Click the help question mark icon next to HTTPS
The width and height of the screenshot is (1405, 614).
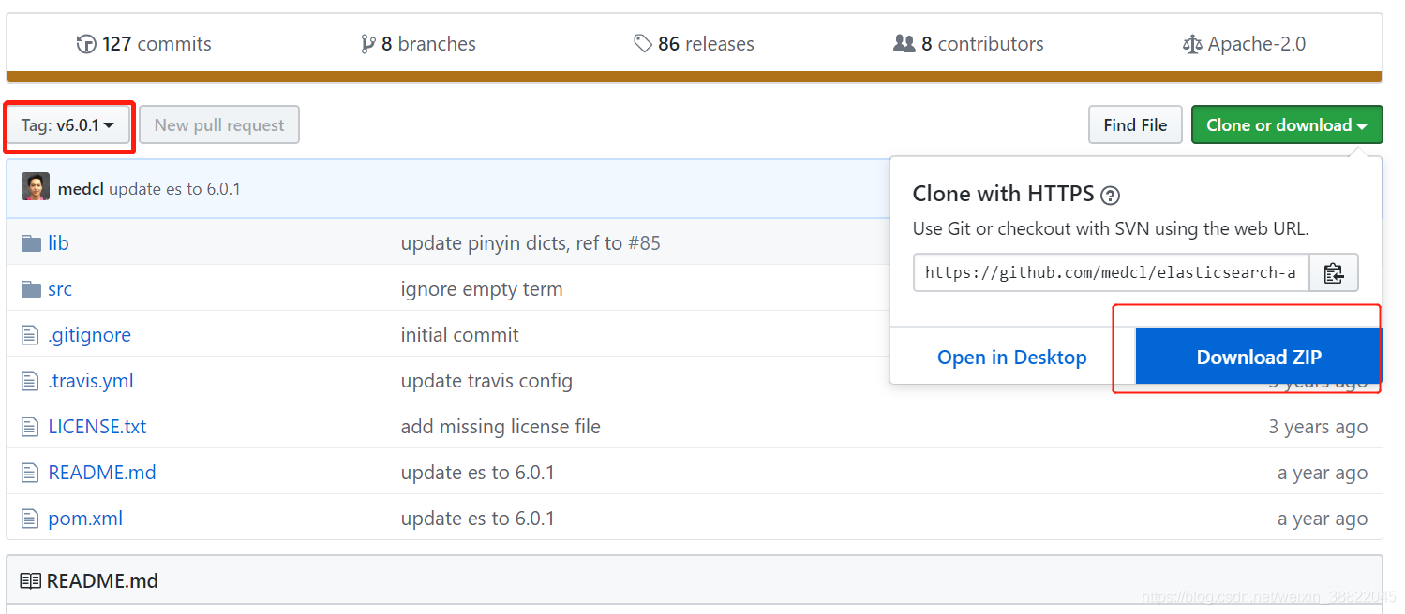coord(1111,195)
